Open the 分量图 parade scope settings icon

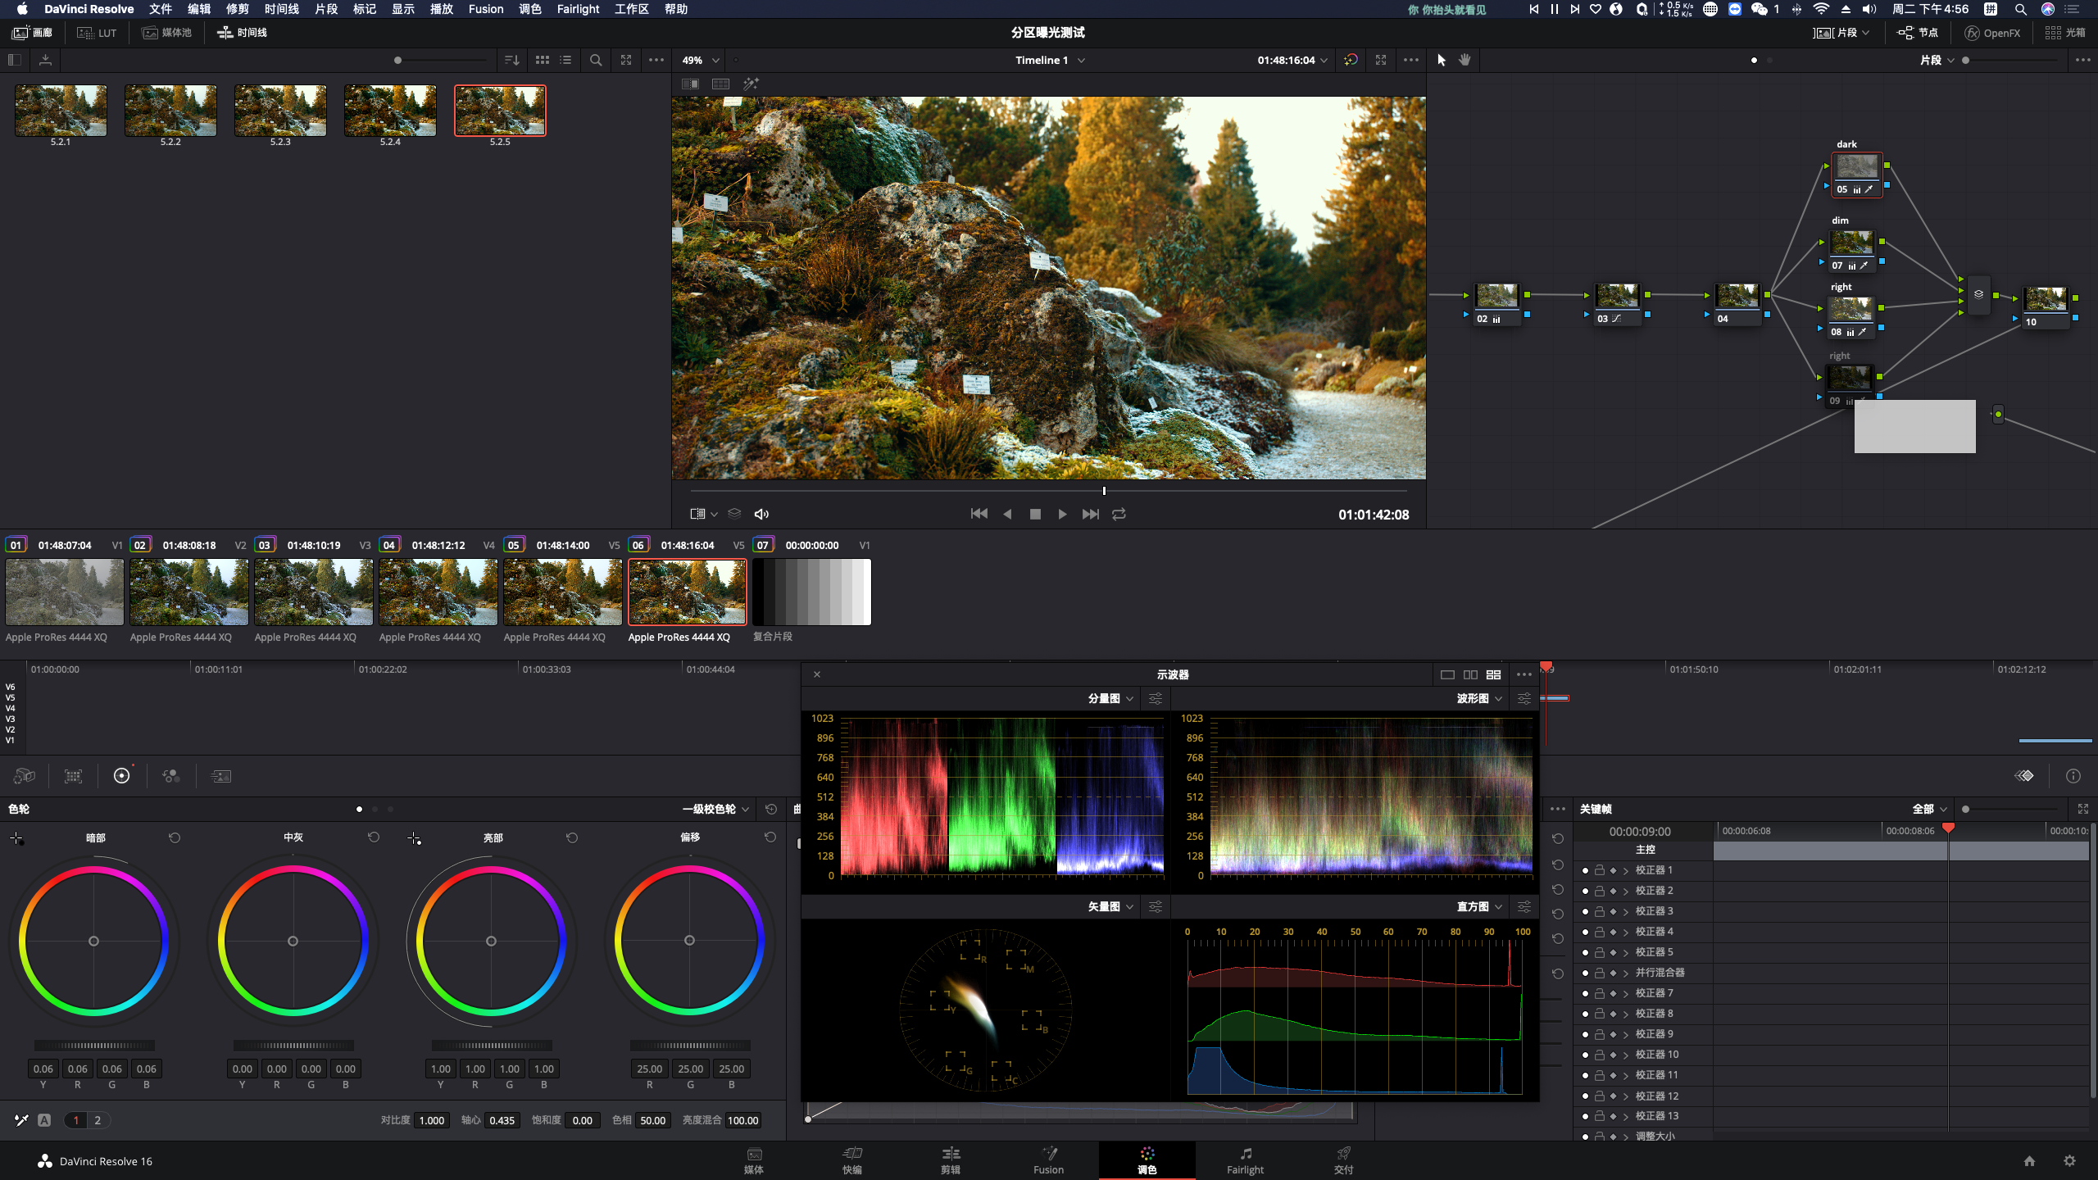tap(1156, 698)
